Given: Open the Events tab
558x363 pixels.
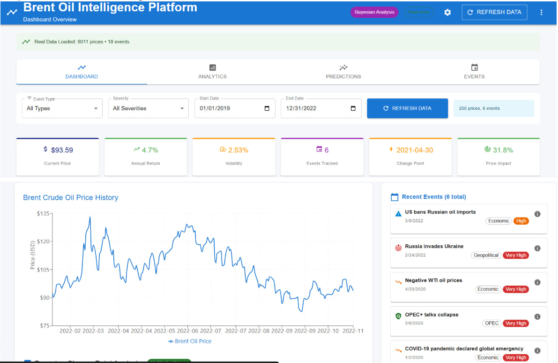Looking at the screenshot, I should [474, 72].
